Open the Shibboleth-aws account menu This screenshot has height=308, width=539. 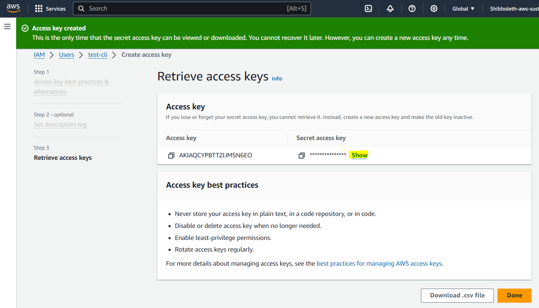point(514,8)
